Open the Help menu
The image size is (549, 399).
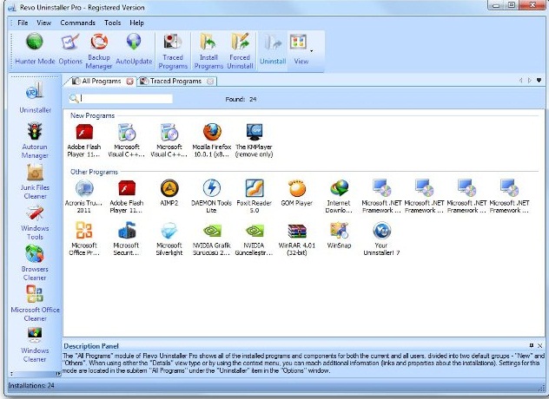[x=136, y=23]
